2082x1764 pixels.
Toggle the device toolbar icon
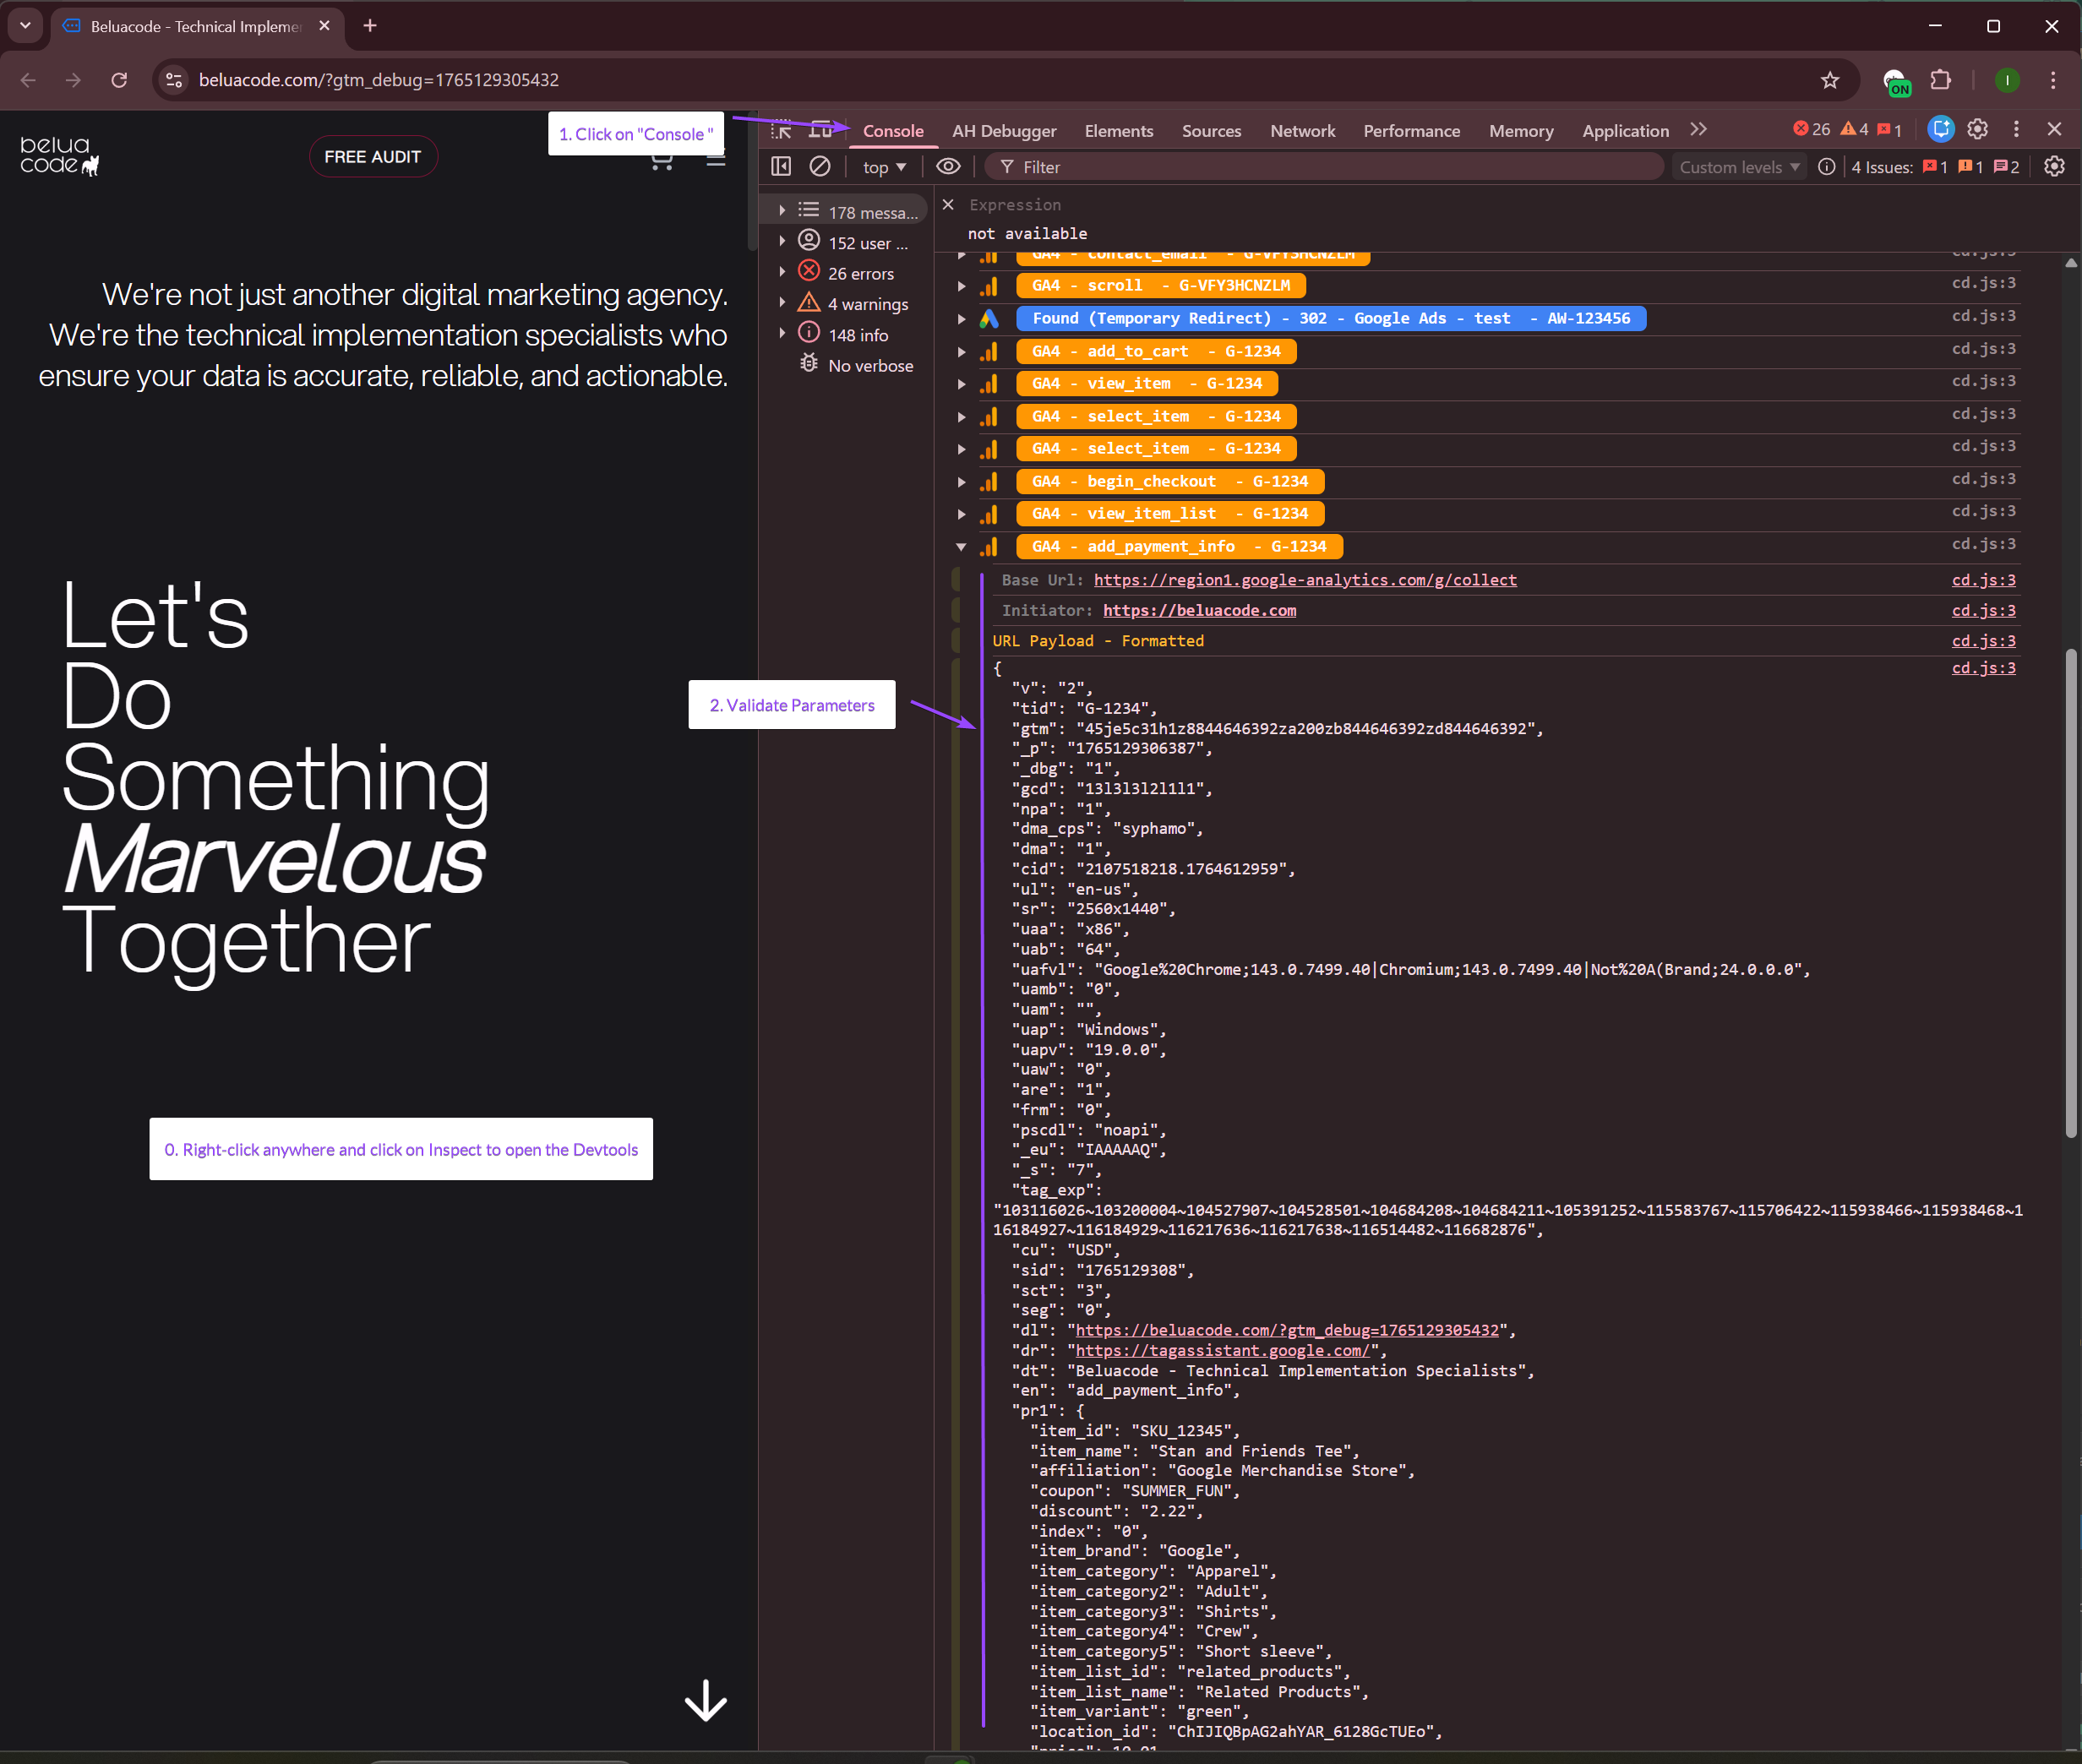(x=821, y=130)
